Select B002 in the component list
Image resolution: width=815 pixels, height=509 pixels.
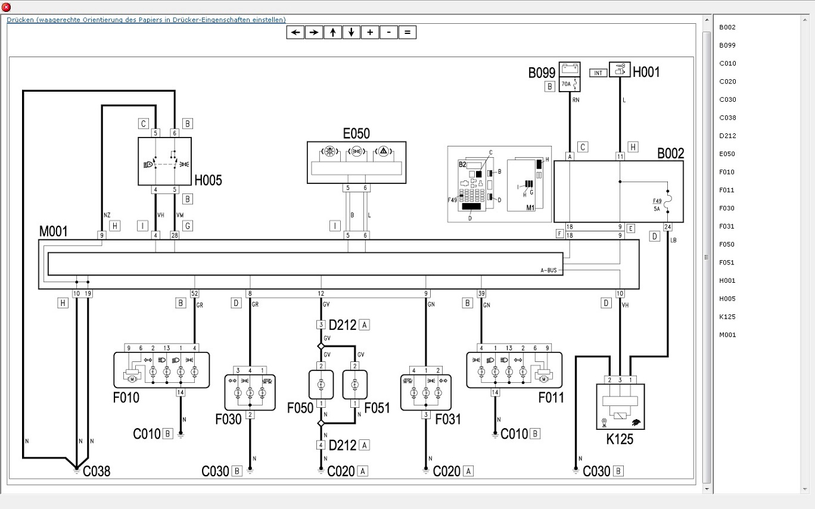(727, 27)
